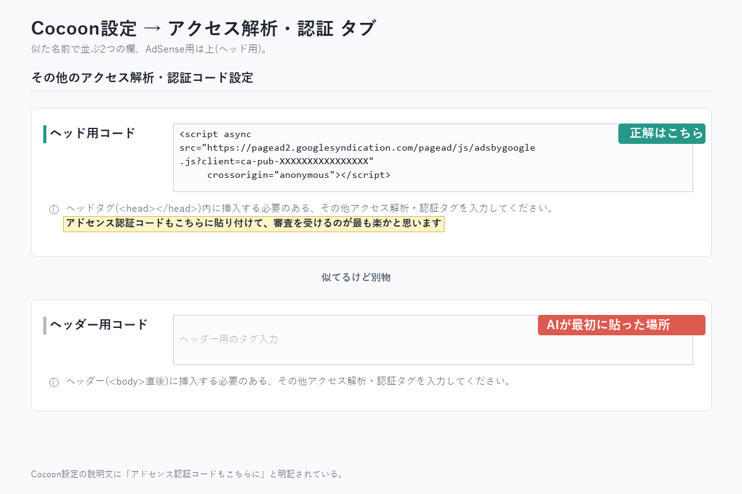Click the 似てるけど別物 caption
742x494 pixels.
pyautogui.click(x=356, y=278)
